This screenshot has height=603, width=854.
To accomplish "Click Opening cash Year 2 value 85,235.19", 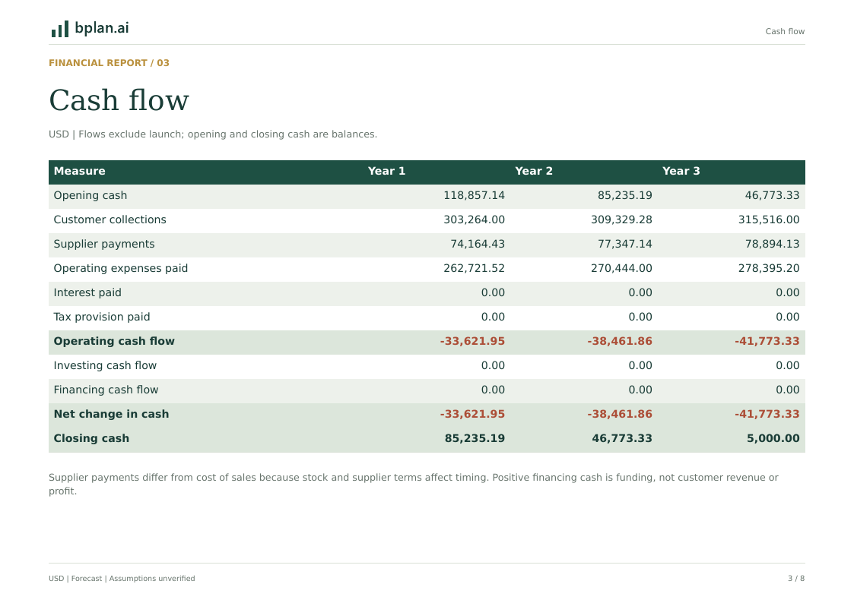I will coord(624,196).
